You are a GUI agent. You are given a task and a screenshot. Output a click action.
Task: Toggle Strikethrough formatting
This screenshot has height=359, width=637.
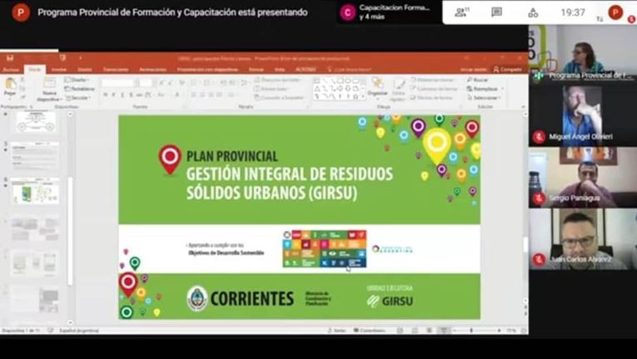[x=139, y=95]
